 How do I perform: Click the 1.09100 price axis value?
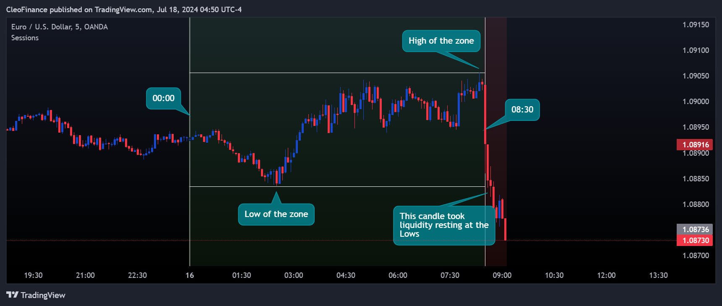(696, 50)
